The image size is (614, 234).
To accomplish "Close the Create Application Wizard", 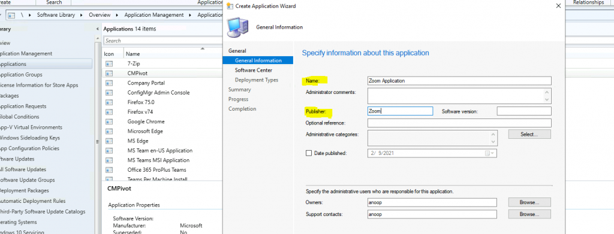I will coord(558,5).
